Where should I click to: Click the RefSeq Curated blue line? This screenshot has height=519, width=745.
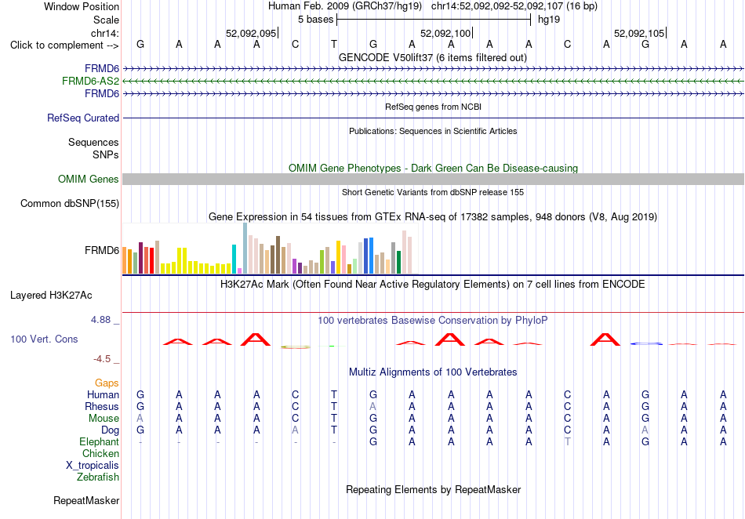pos(433,118)
